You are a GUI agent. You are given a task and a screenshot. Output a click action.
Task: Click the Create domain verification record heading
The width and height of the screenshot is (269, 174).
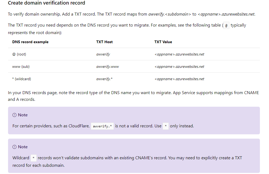47,3
